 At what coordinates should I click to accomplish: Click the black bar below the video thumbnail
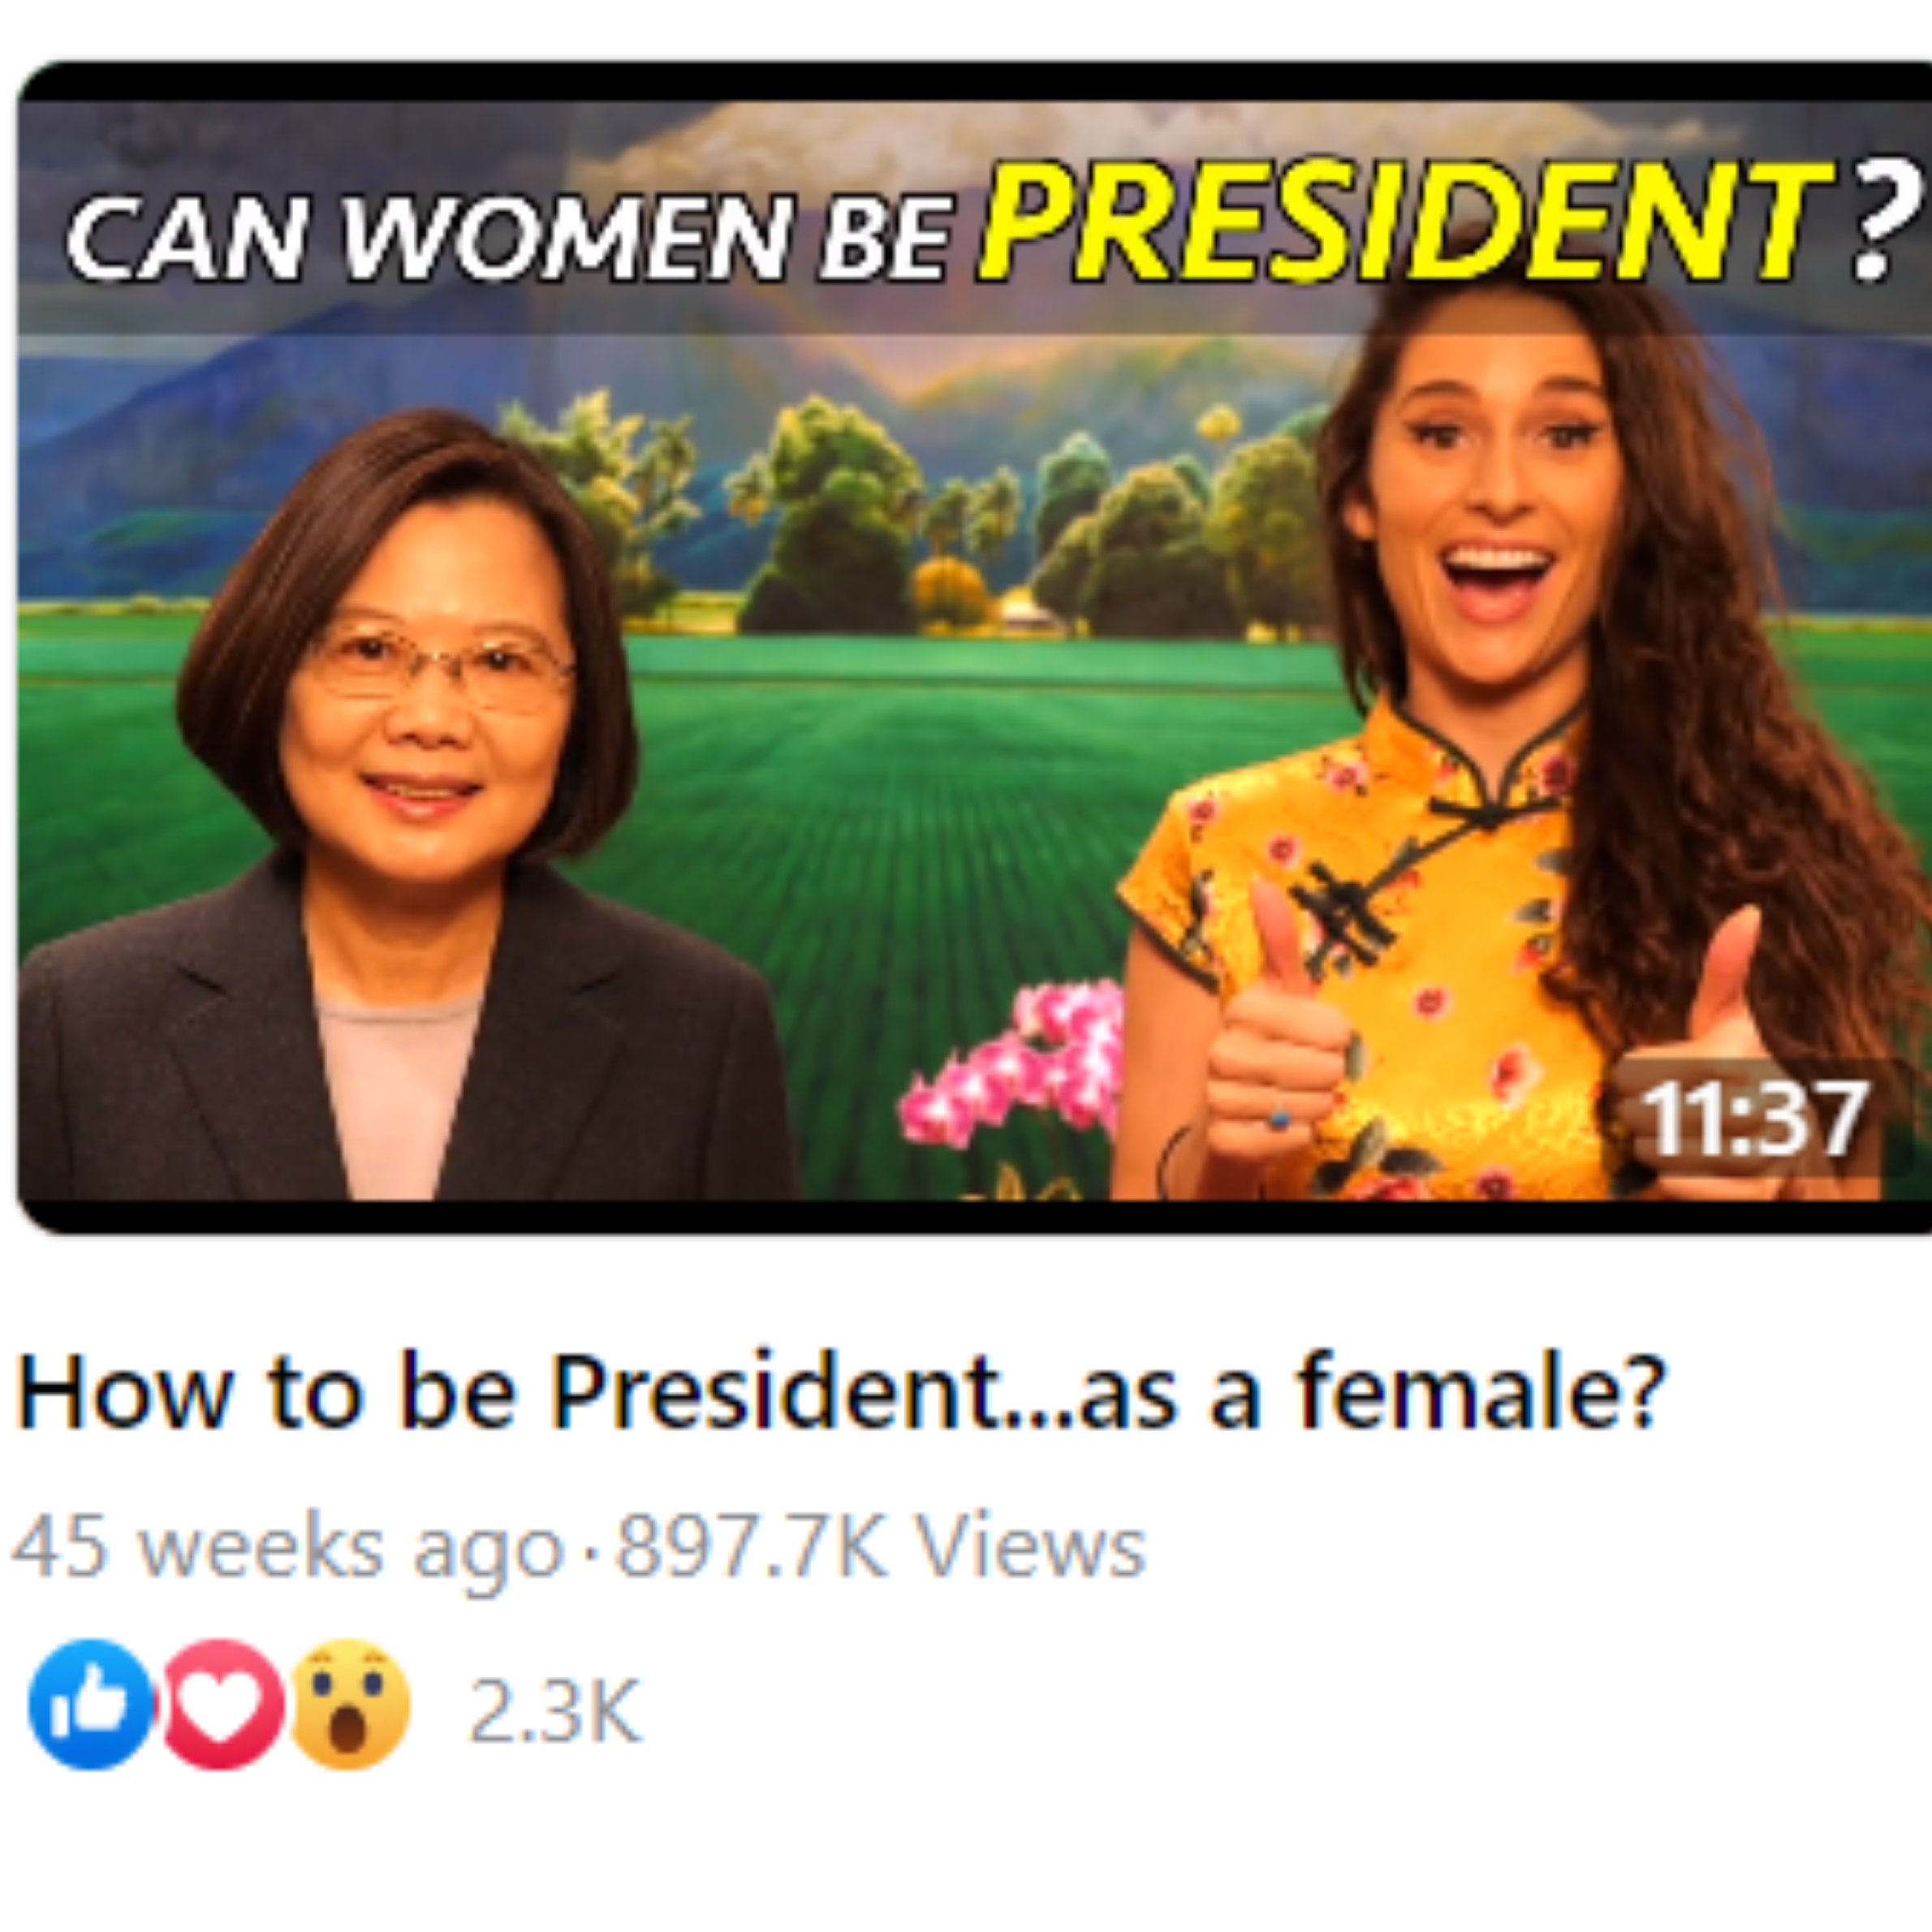975,1217
